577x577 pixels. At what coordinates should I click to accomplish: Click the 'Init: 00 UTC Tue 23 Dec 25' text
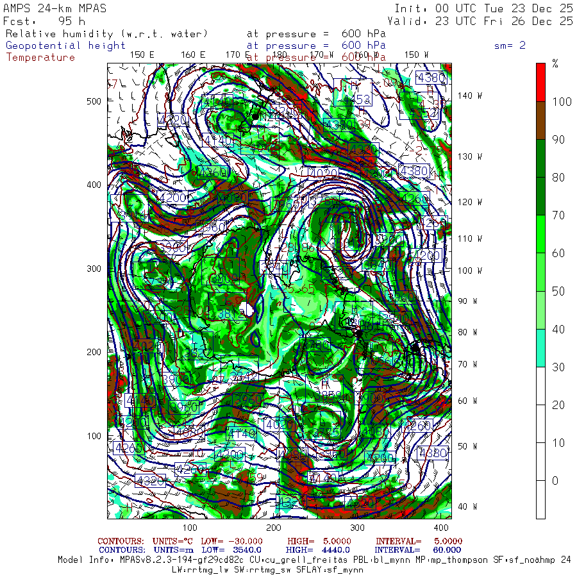483,9
